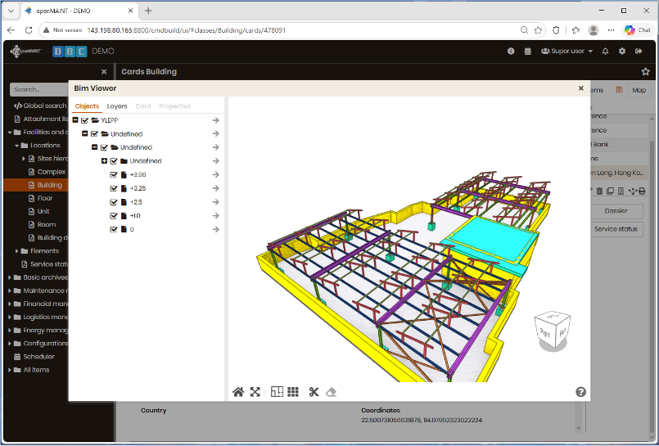The width and height of the screenshot is (659, 446).
Task: Expand the third-level Undefined node
Action: pos(104,161)
